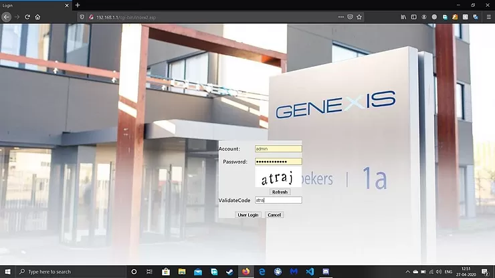Refresh the captcha code
Image resolution: width=495 pixels, height=278 pixels.
(280, 192)
